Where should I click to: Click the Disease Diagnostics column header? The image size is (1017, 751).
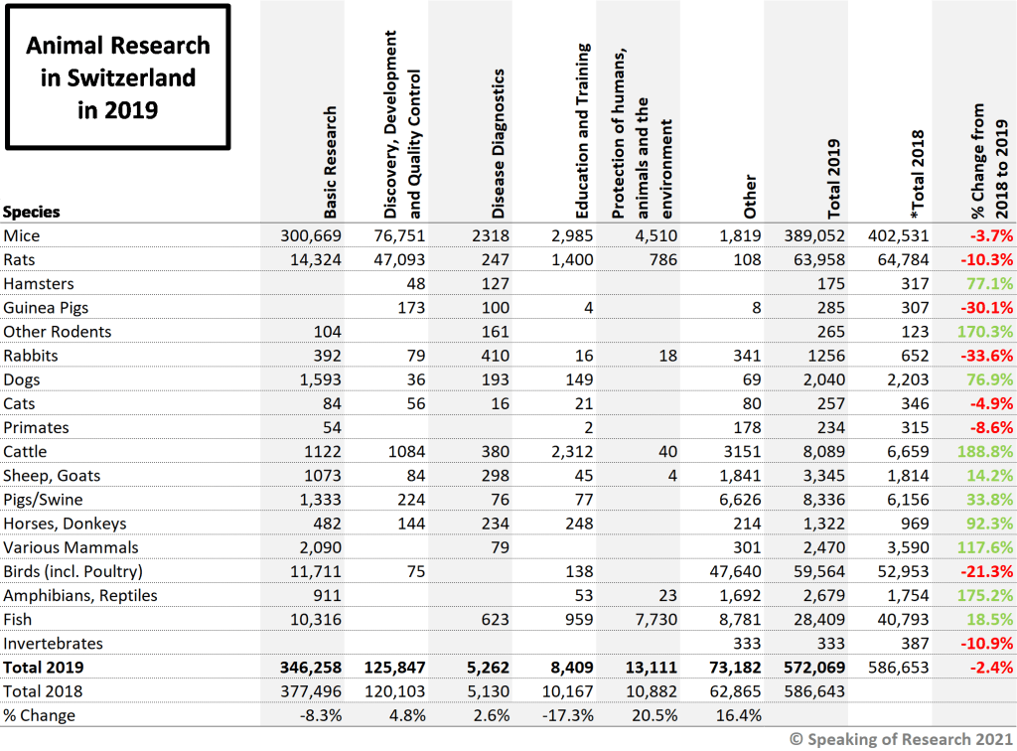(x=500, y=144)
